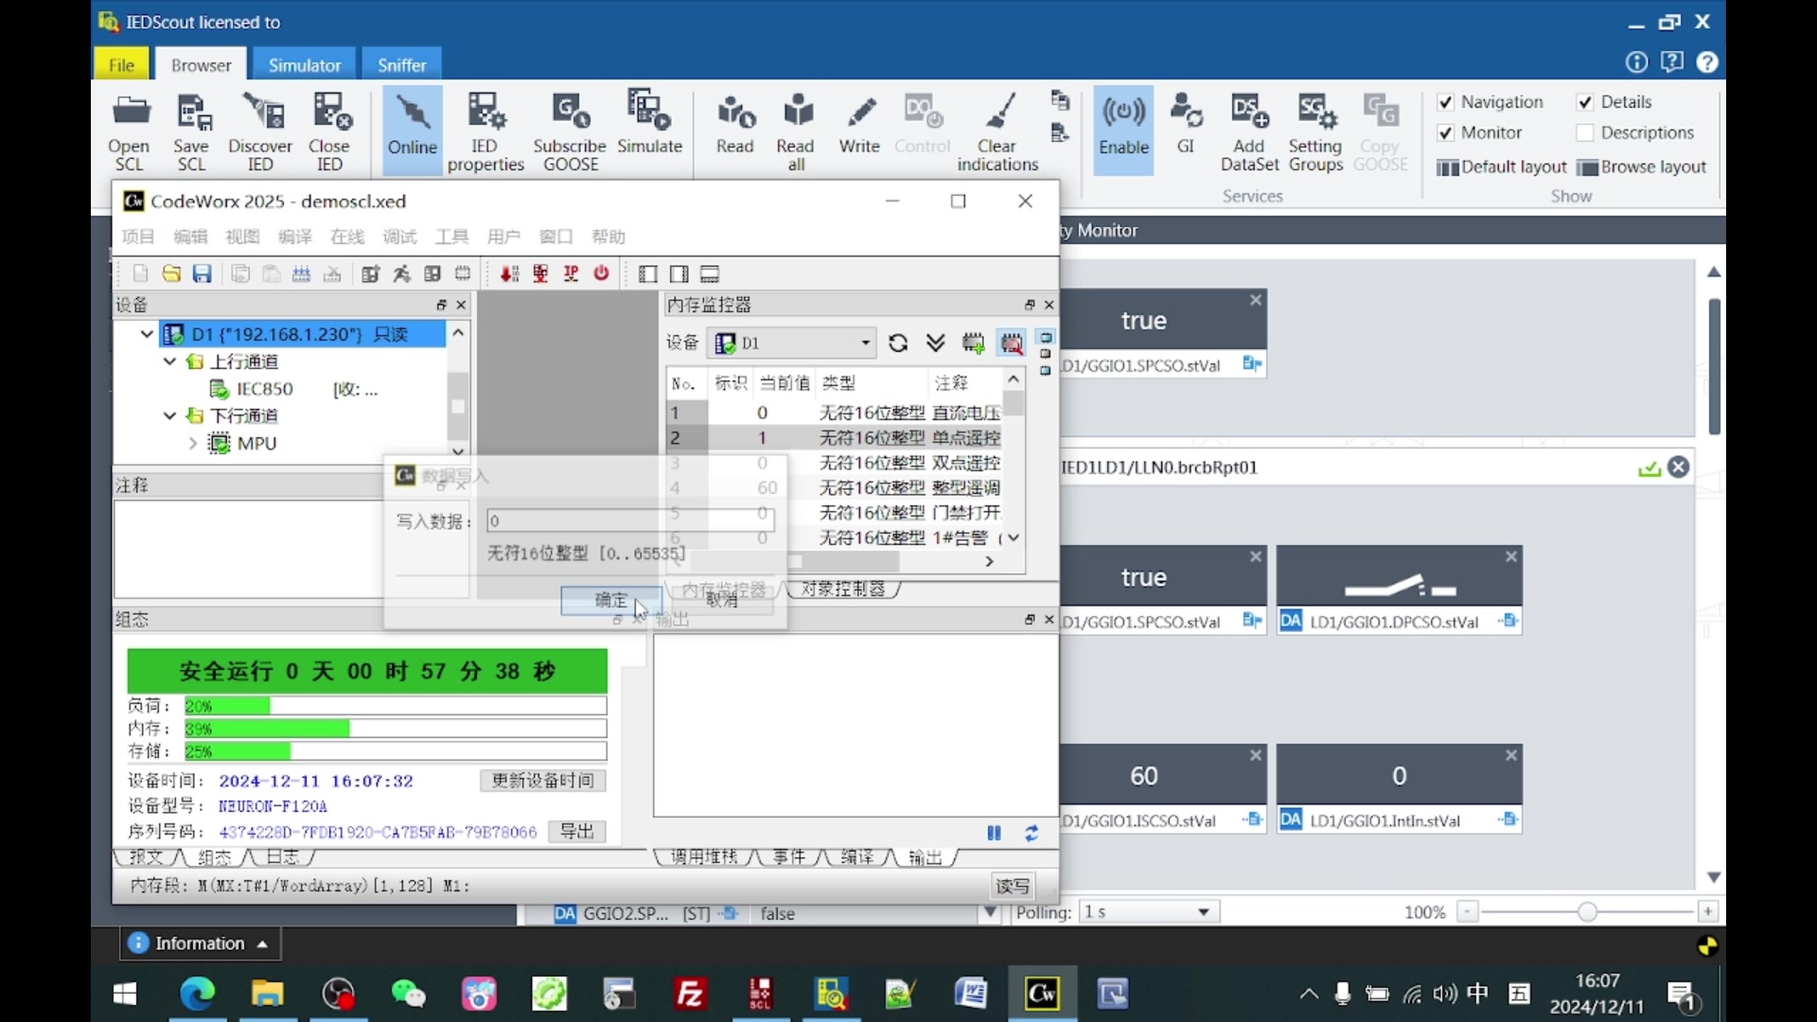Click the 导出 button next to serial number
1817x1022 pixels.
pos(577,832)
